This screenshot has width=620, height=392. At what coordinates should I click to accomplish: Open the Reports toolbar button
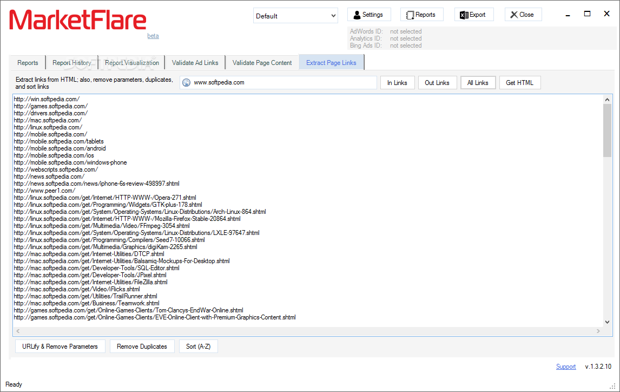421,15
